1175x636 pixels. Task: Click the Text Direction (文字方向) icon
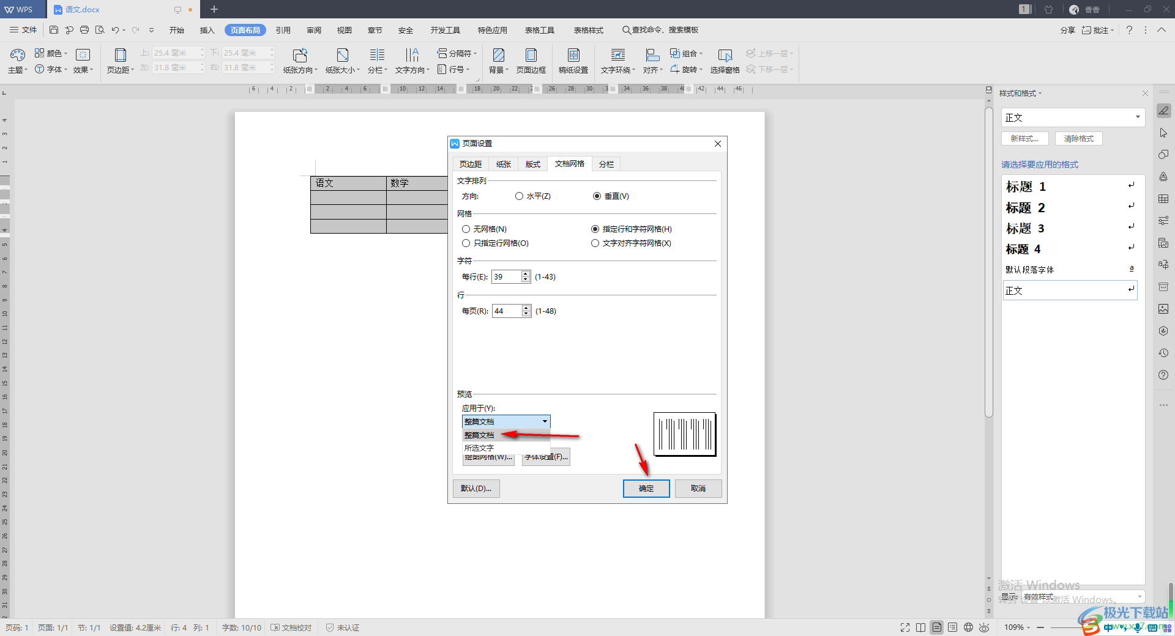tap(412, 61)
